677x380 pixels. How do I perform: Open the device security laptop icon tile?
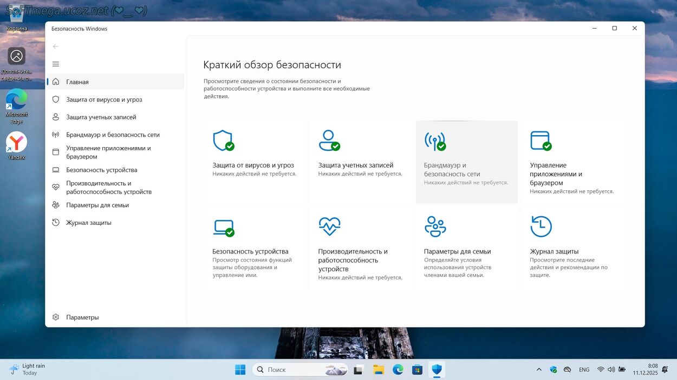click(x=223, y=227)
